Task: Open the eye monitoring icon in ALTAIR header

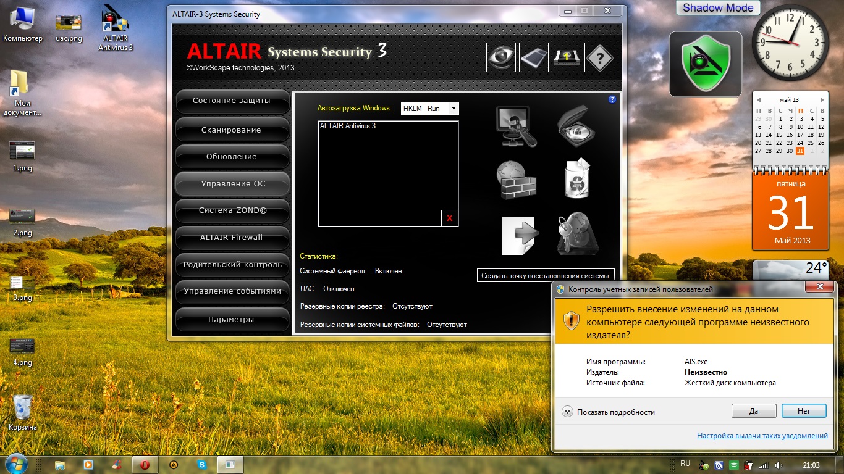Action: click(500, 57)
